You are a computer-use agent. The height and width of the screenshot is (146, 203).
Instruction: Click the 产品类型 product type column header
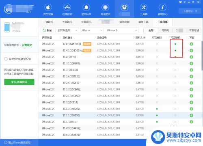(47, 38)
